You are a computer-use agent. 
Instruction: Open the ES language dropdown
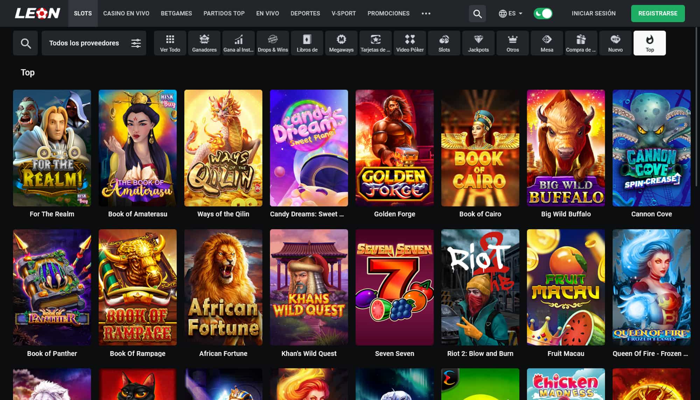510,14
